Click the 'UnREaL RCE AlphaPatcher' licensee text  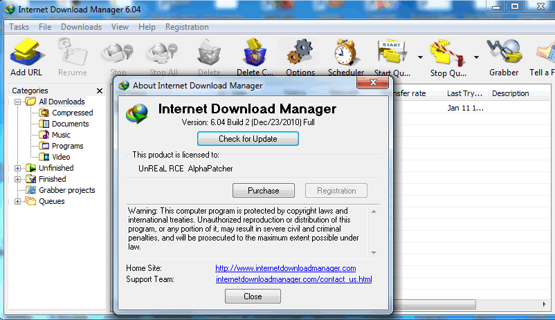pos(185,169)
